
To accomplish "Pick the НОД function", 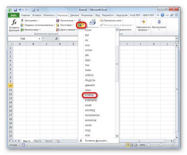I will click(88, 130).
